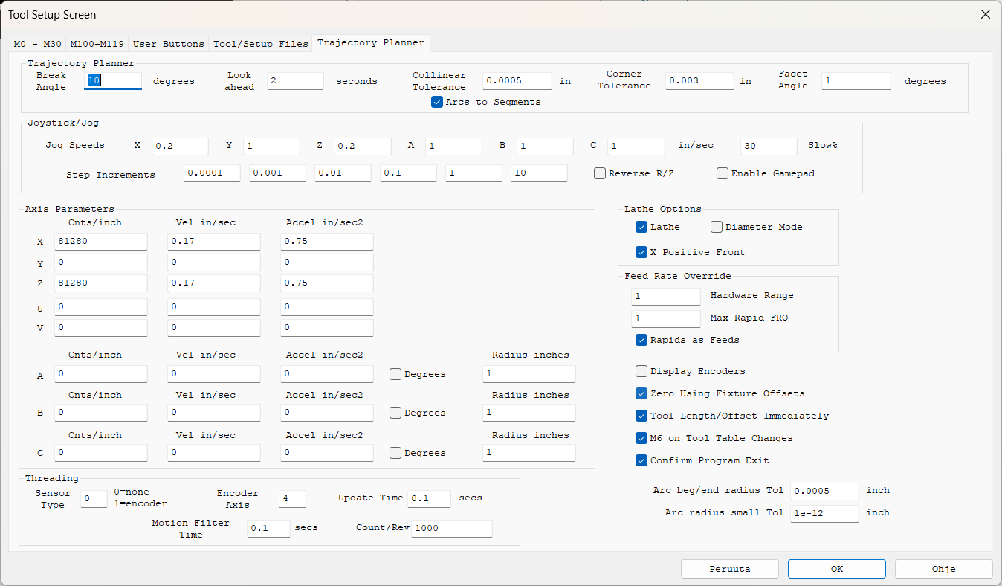
Task: Turn off Rapids as Feeds
Action: 641,340
